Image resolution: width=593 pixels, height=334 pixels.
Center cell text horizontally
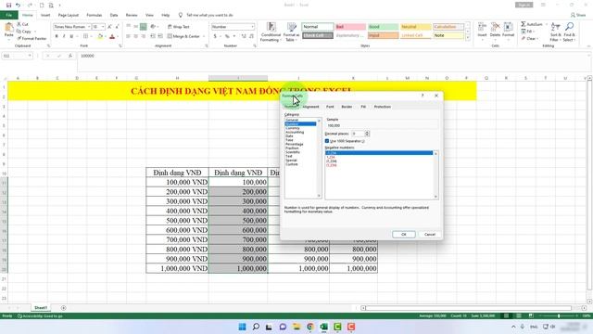(x=136, y=36)
